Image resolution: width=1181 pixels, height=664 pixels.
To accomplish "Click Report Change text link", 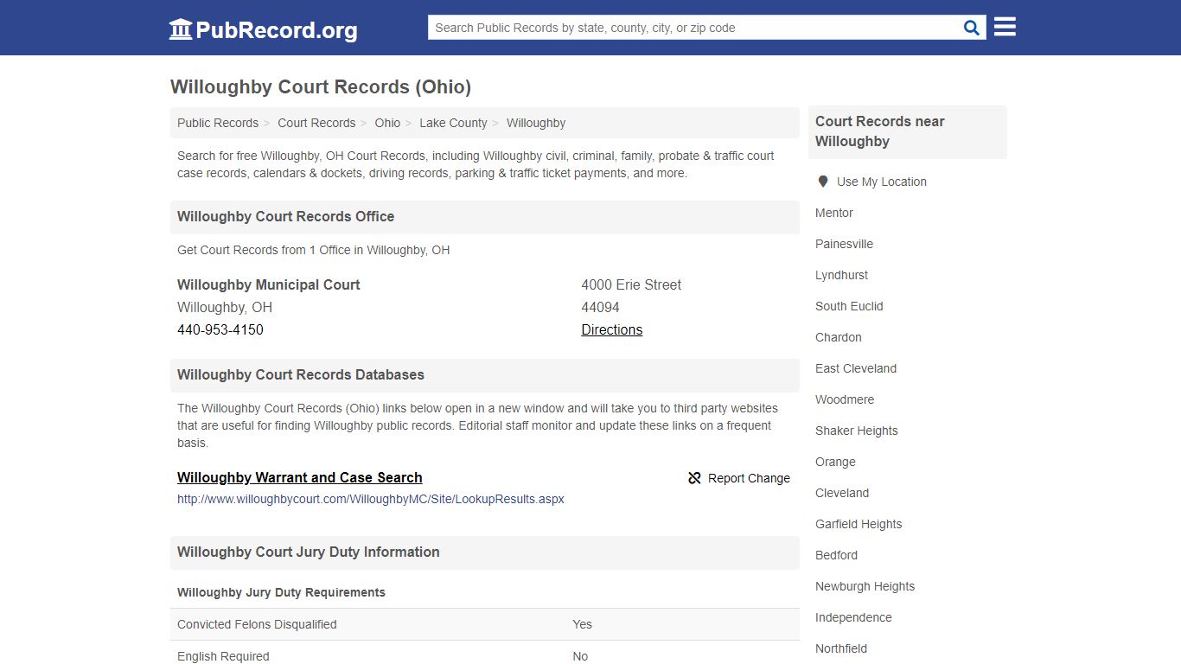I will [749, 478].
